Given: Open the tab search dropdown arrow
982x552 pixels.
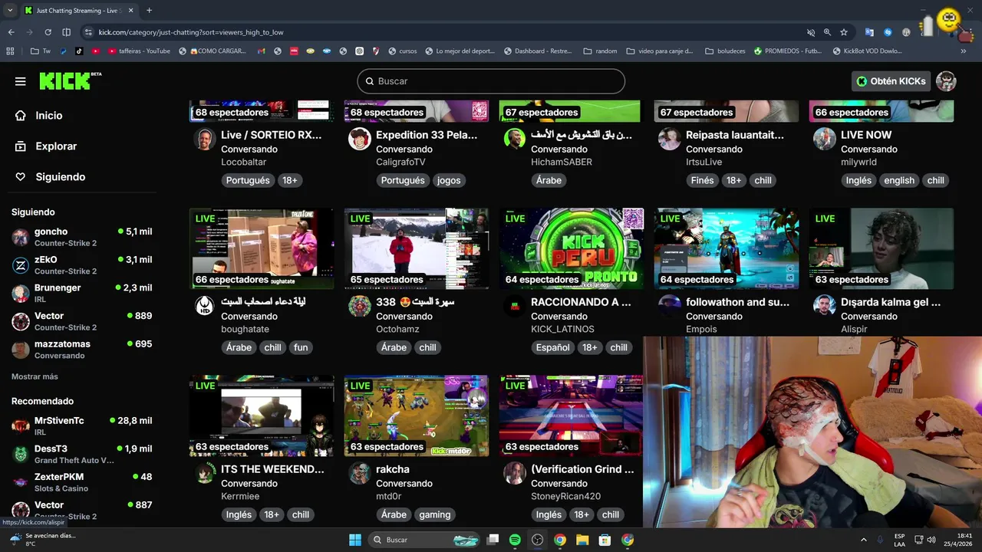Looking at the screenshot, I should (x=9, y=11).
